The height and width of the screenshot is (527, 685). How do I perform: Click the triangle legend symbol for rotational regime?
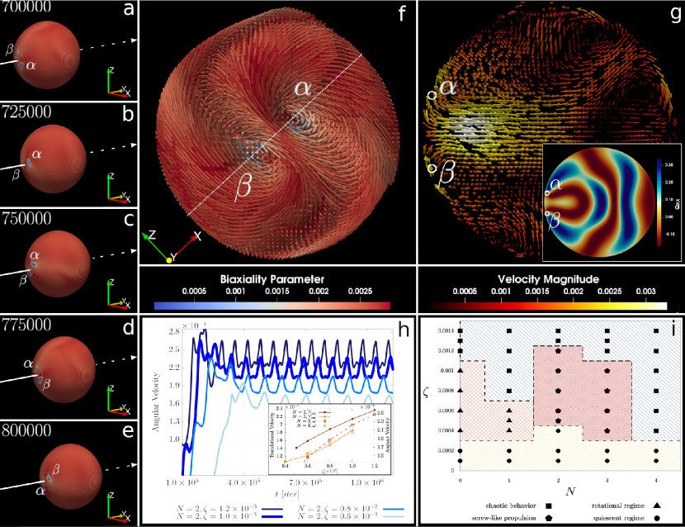point(657,506)
